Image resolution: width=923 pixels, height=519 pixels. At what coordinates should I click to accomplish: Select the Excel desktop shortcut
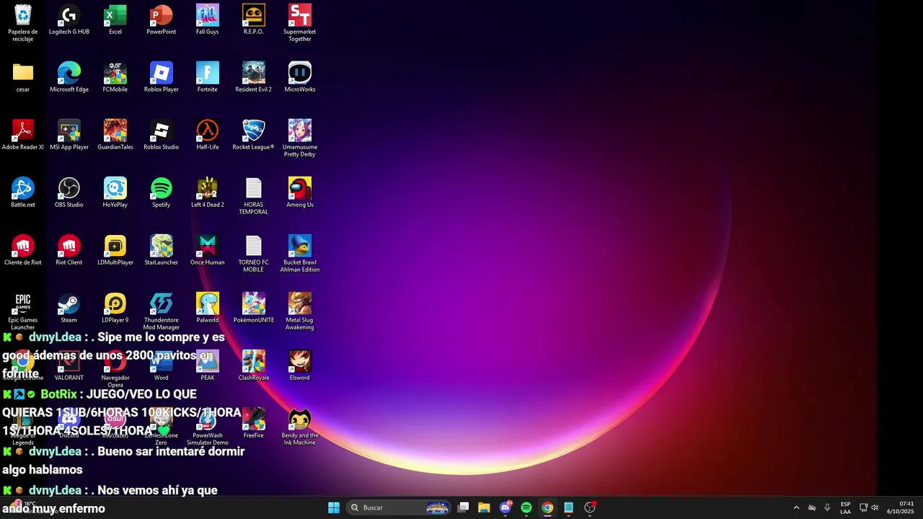[115, 19]
